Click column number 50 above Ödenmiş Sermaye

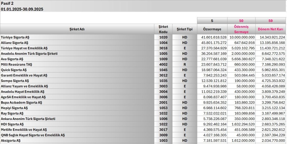tap(241, 21)
